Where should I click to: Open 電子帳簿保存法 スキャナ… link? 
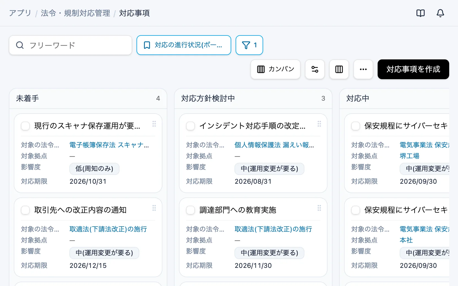[x=109, y=145]
